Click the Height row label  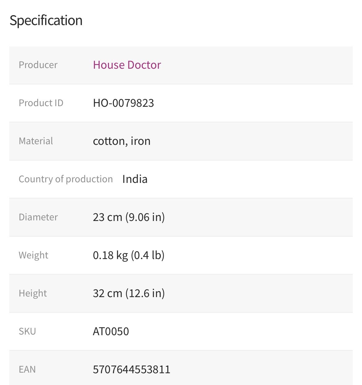pyautogui.click(x=33, y=293)
